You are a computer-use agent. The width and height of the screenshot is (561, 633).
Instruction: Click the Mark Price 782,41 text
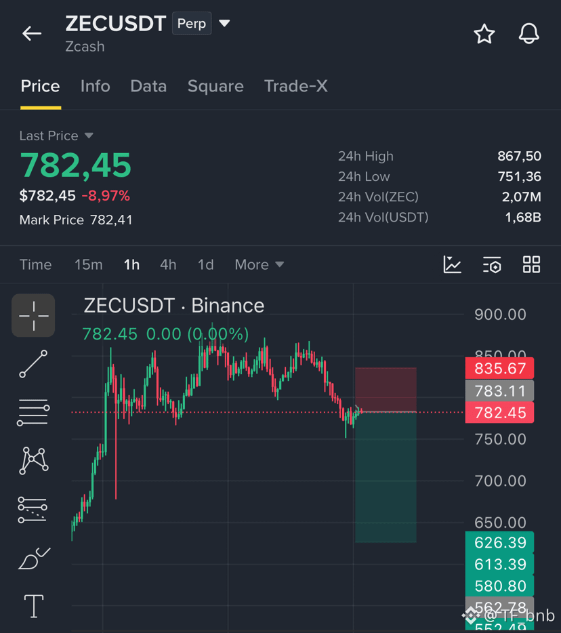(x=76, y=220)
